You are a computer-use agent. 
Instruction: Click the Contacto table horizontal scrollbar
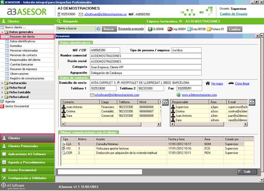pyautogui.click(x=111, y=124)
